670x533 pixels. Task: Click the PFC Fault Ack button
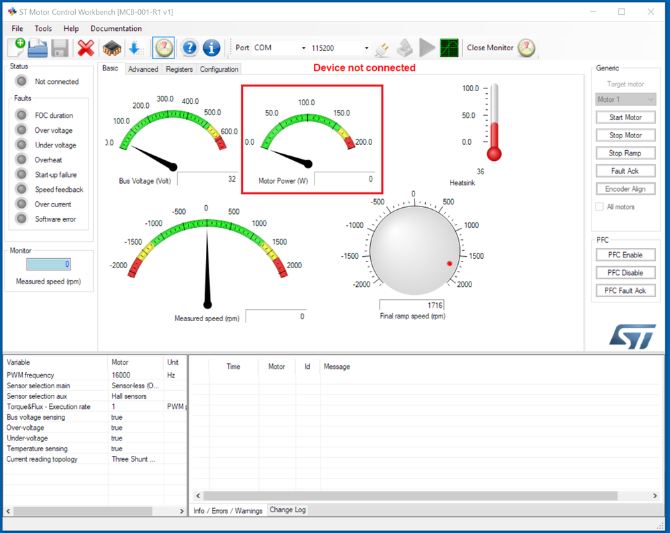(626, 291)
